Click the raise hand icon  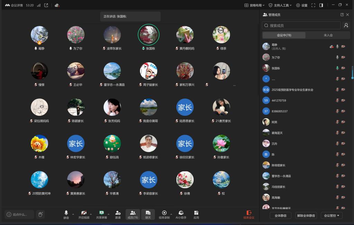pyautogui.click(x=40, y=214)
